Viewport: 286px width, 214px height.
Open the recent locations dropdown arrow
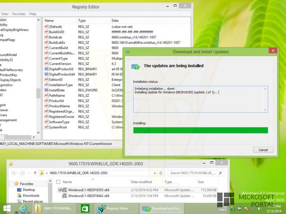pos(29,173)
